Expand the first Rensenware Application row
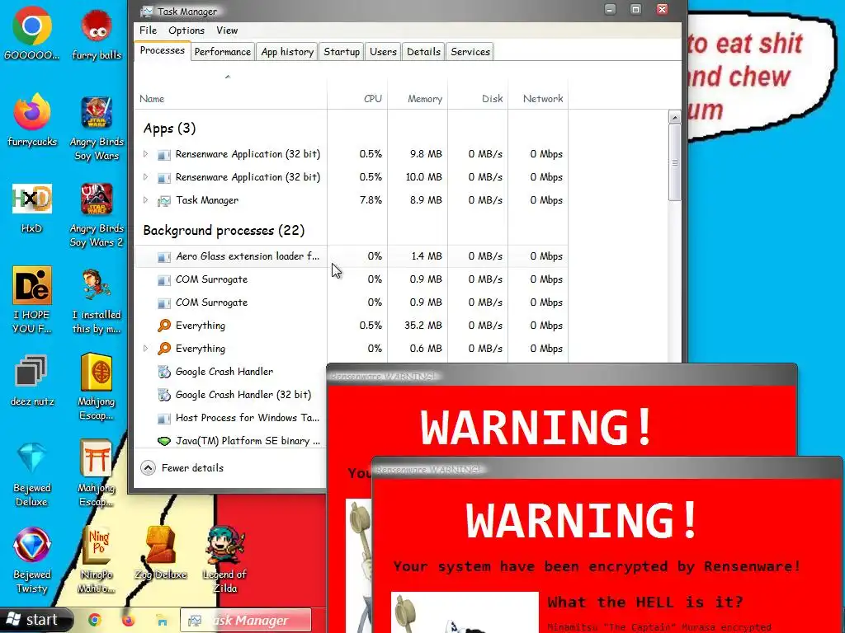Screen dimensions: 845x633 (x=145, y=154)
